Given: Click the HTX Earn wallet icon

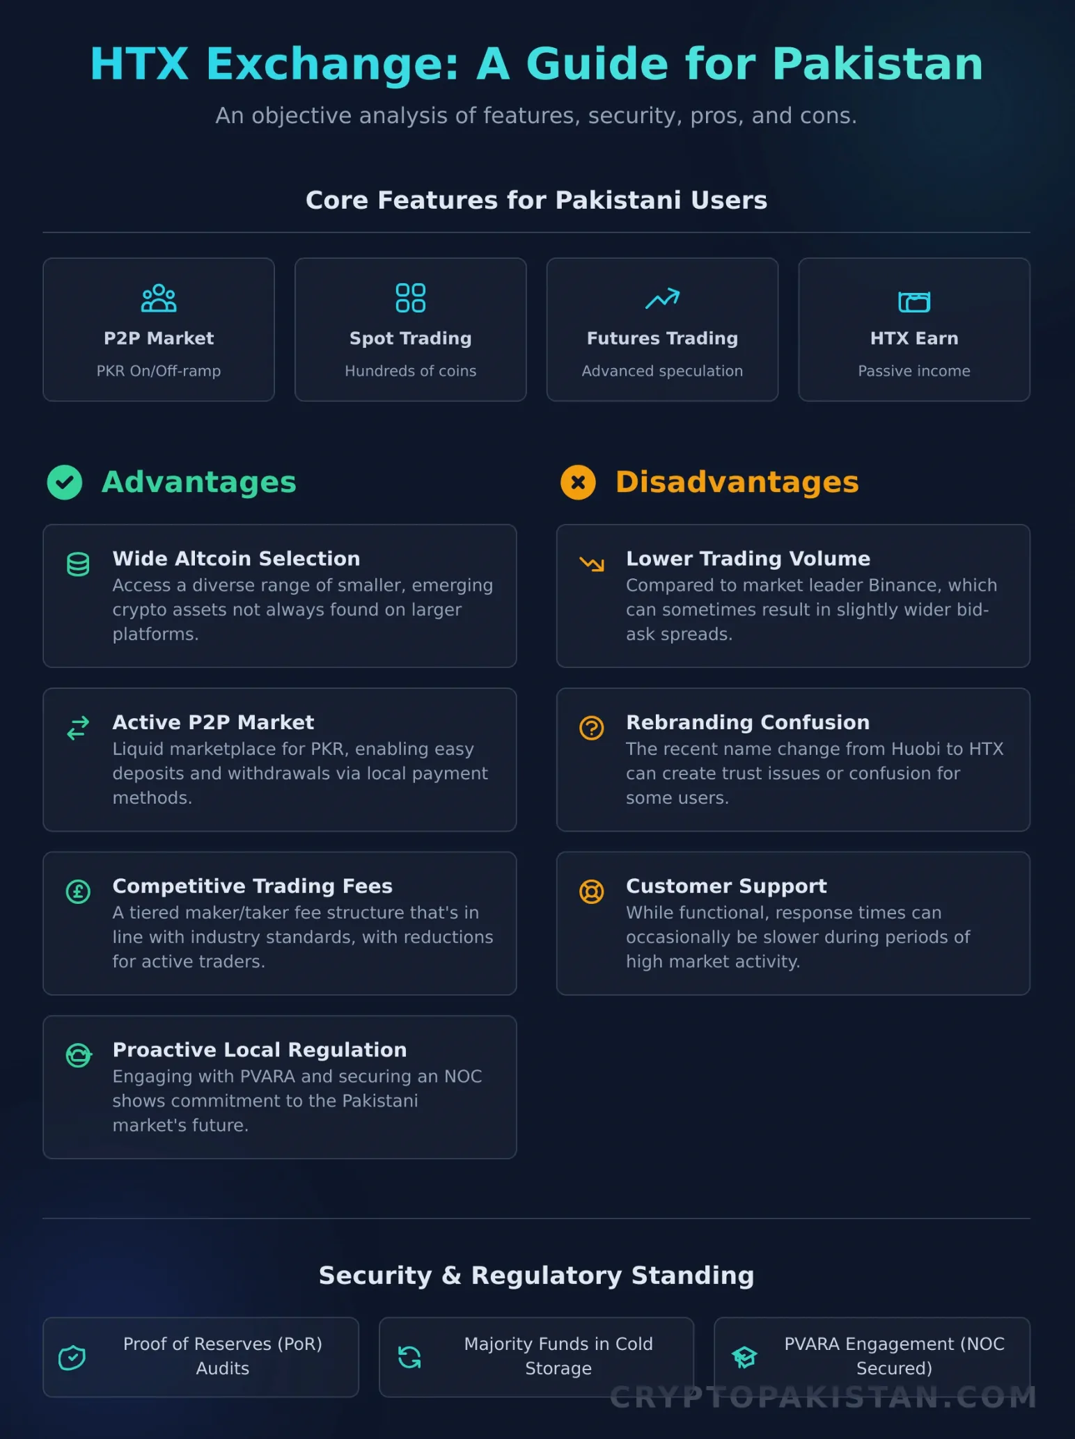Looking at the screenshot, I should tap(914, 301).
